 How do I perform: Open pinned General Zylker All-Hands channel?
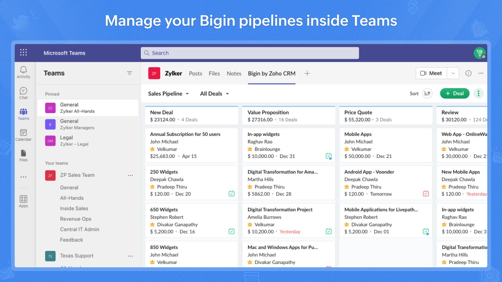[88, 108]
